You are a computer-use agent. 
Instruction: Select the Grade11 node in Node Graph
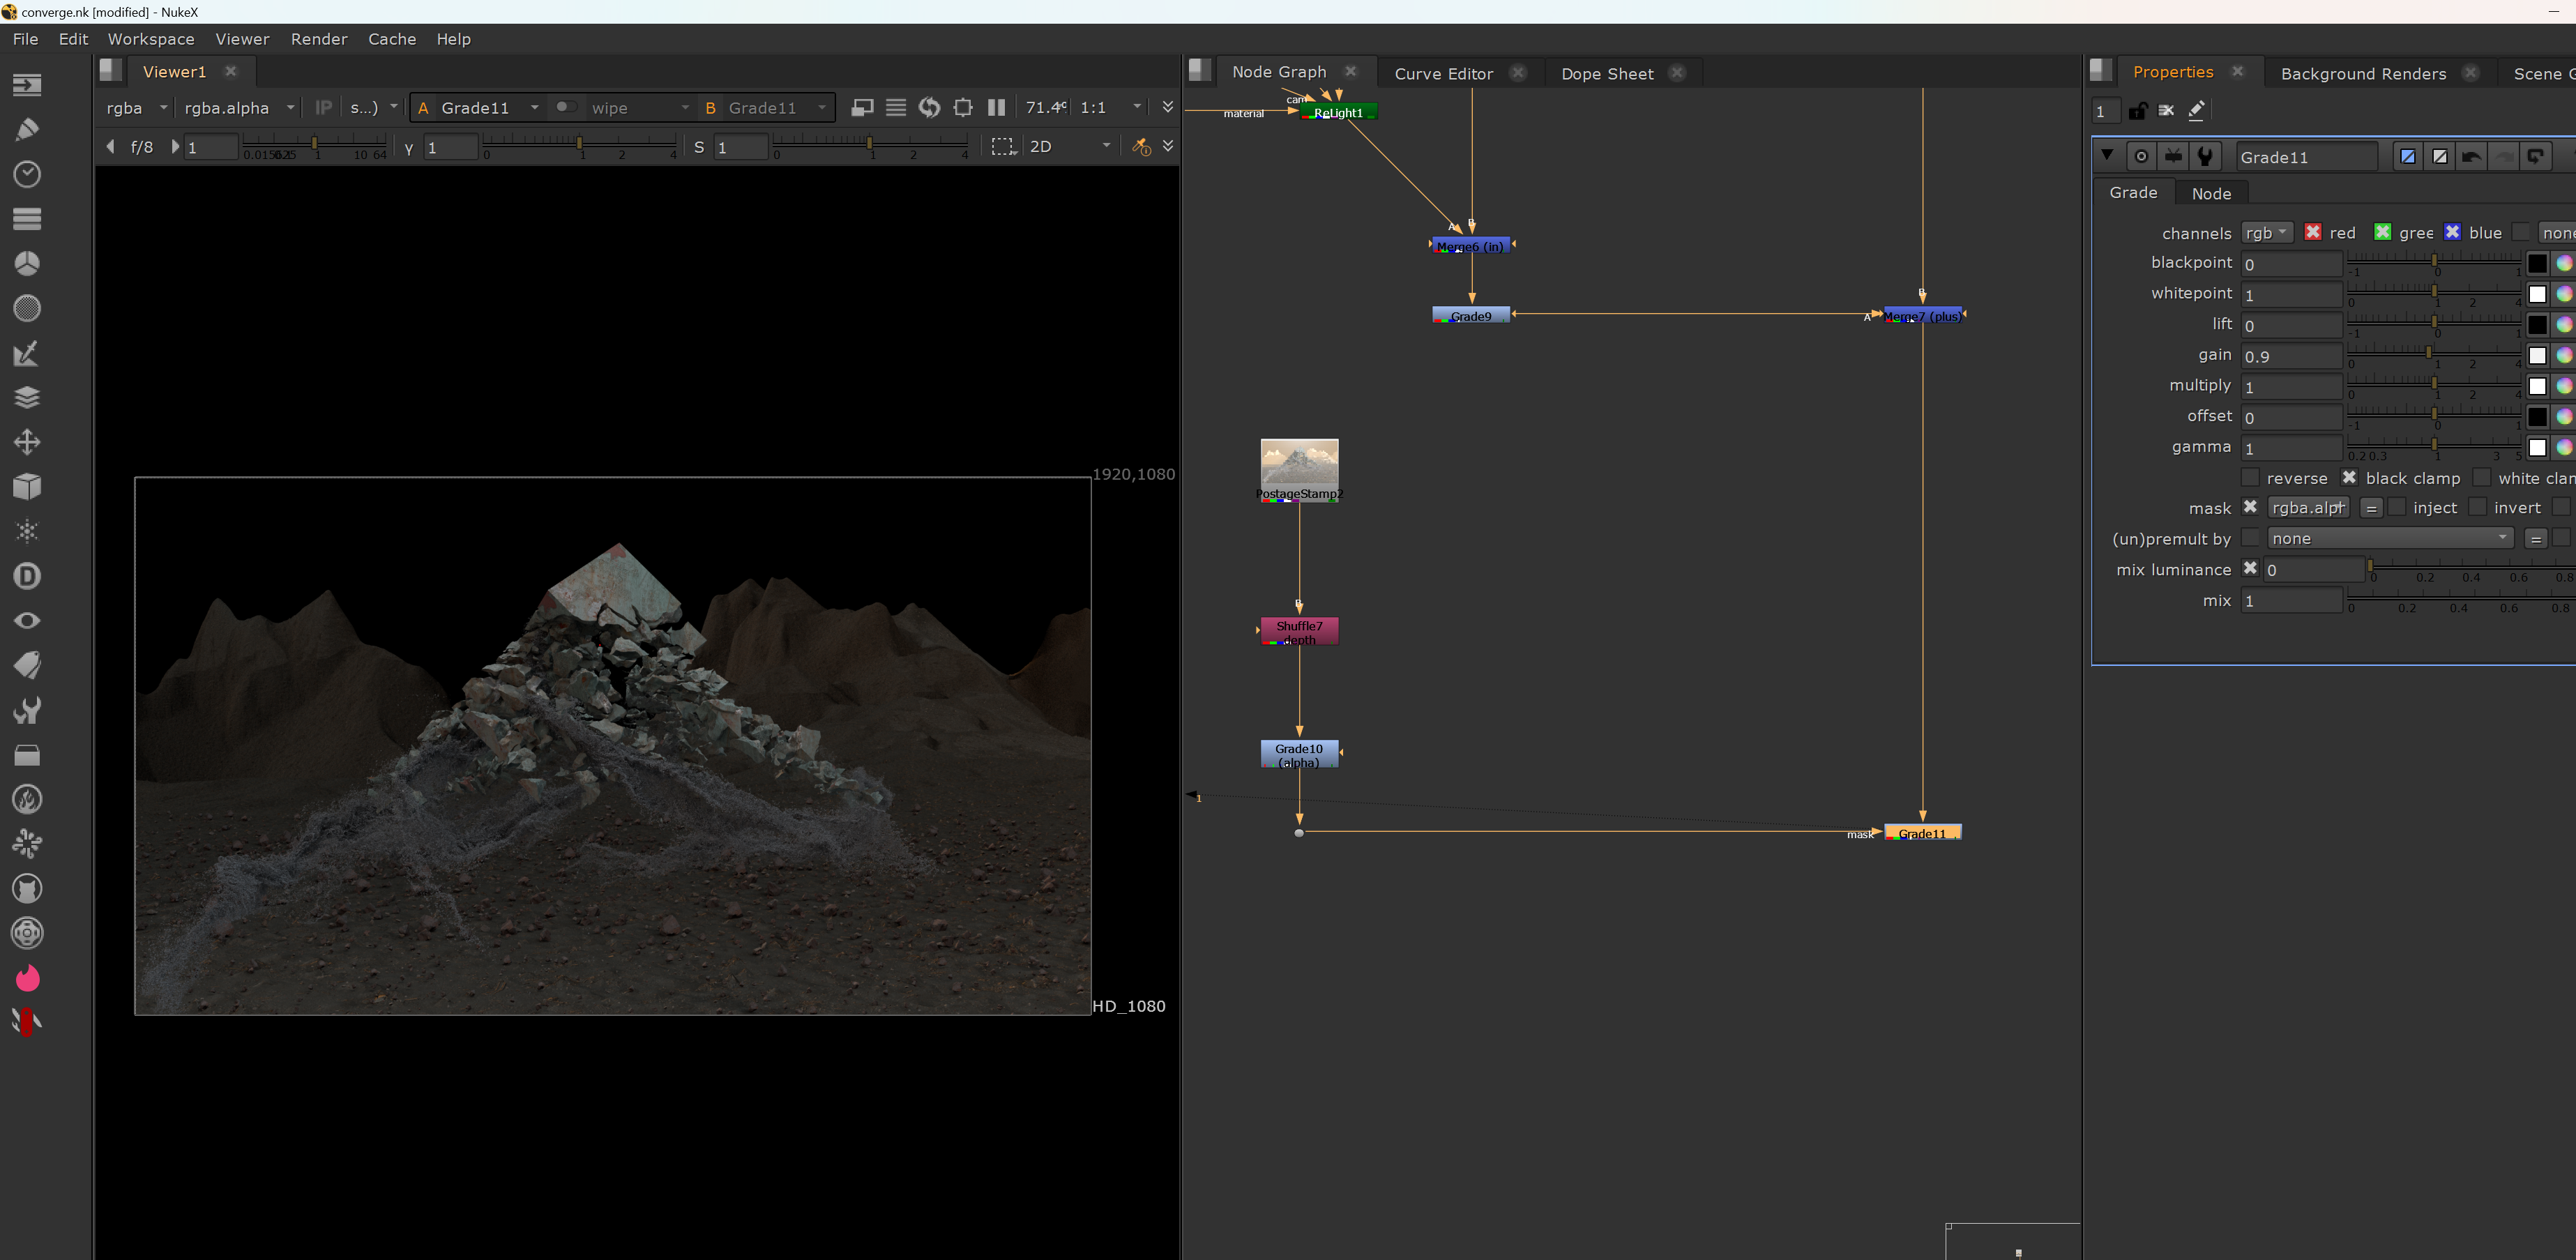(x=1922, y=832)
